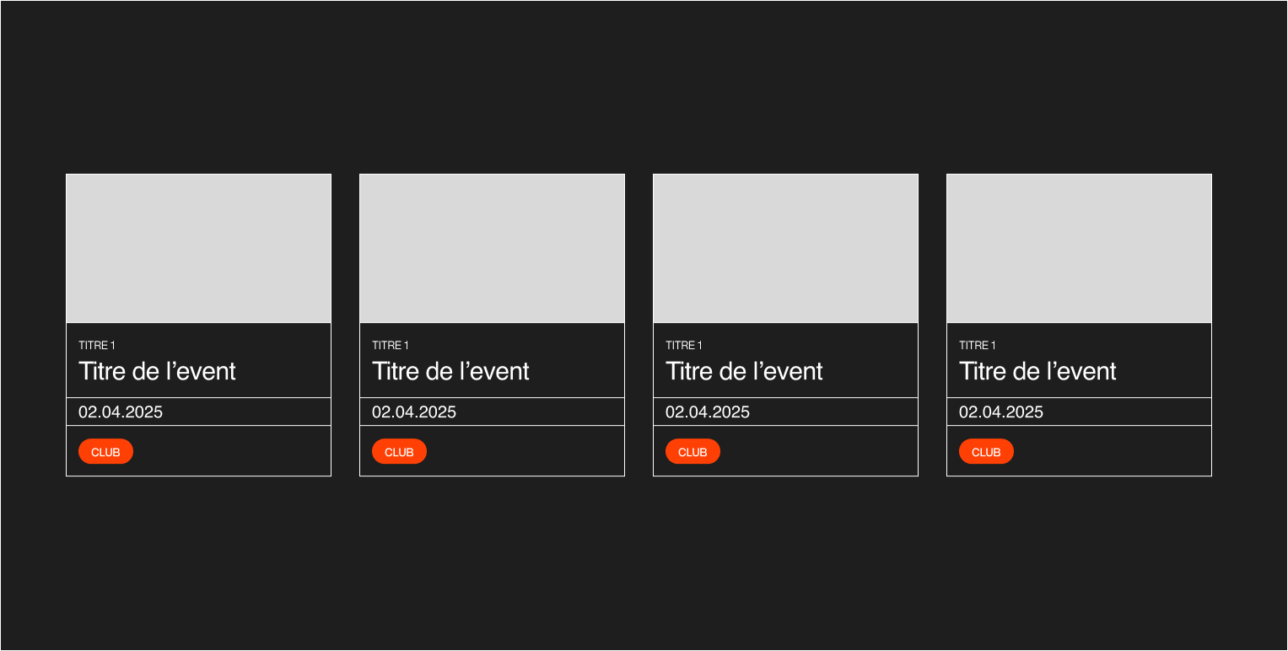1288x651 pixels.
Task: Select the CLUB tag on the second card
Action: (x=399, y=452)
